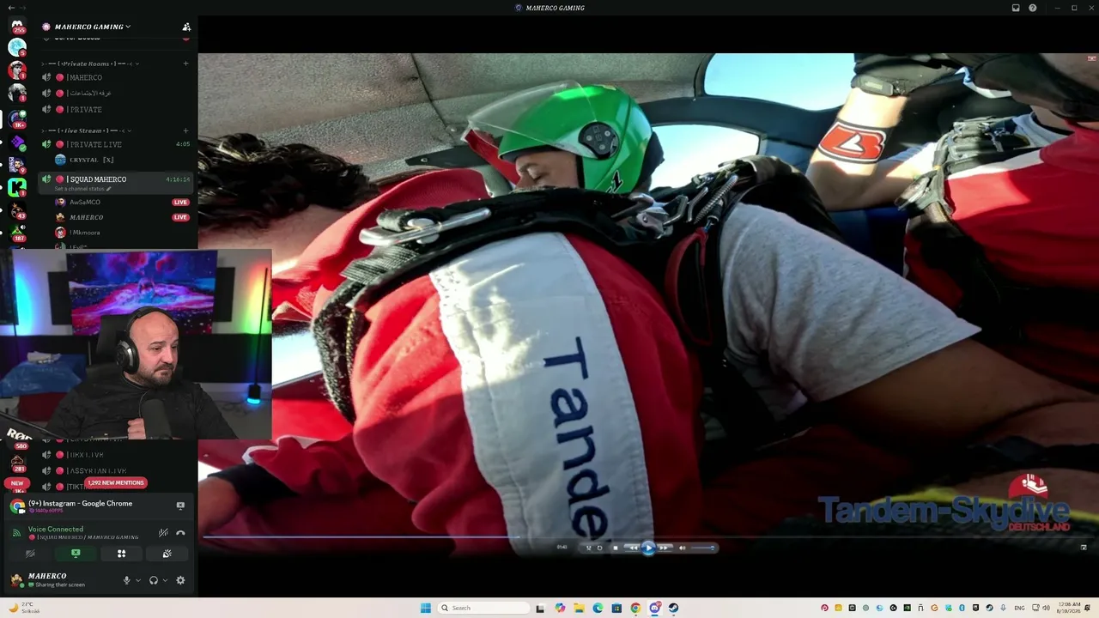The height and width of the screenshot is (618, 1099).
Task: Open the server invite people icon
Action: pyautogui.click(x=186, y=27)
